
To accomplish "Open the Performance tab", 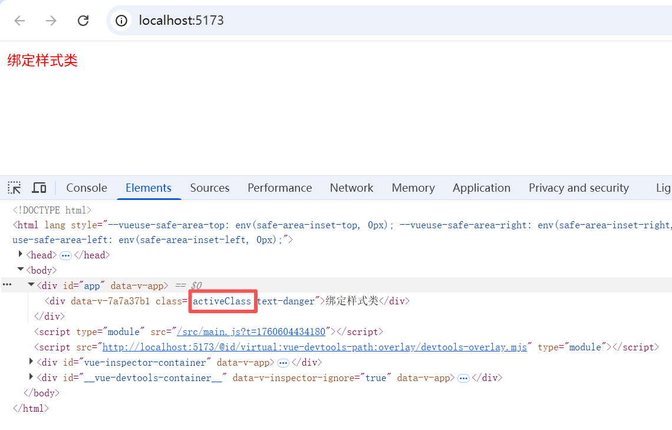I will 279,188.
